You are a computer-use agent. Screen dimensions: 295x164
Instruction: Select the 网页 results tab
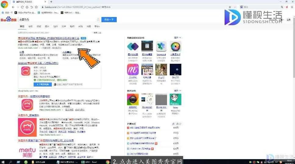[x=22, y=26]
